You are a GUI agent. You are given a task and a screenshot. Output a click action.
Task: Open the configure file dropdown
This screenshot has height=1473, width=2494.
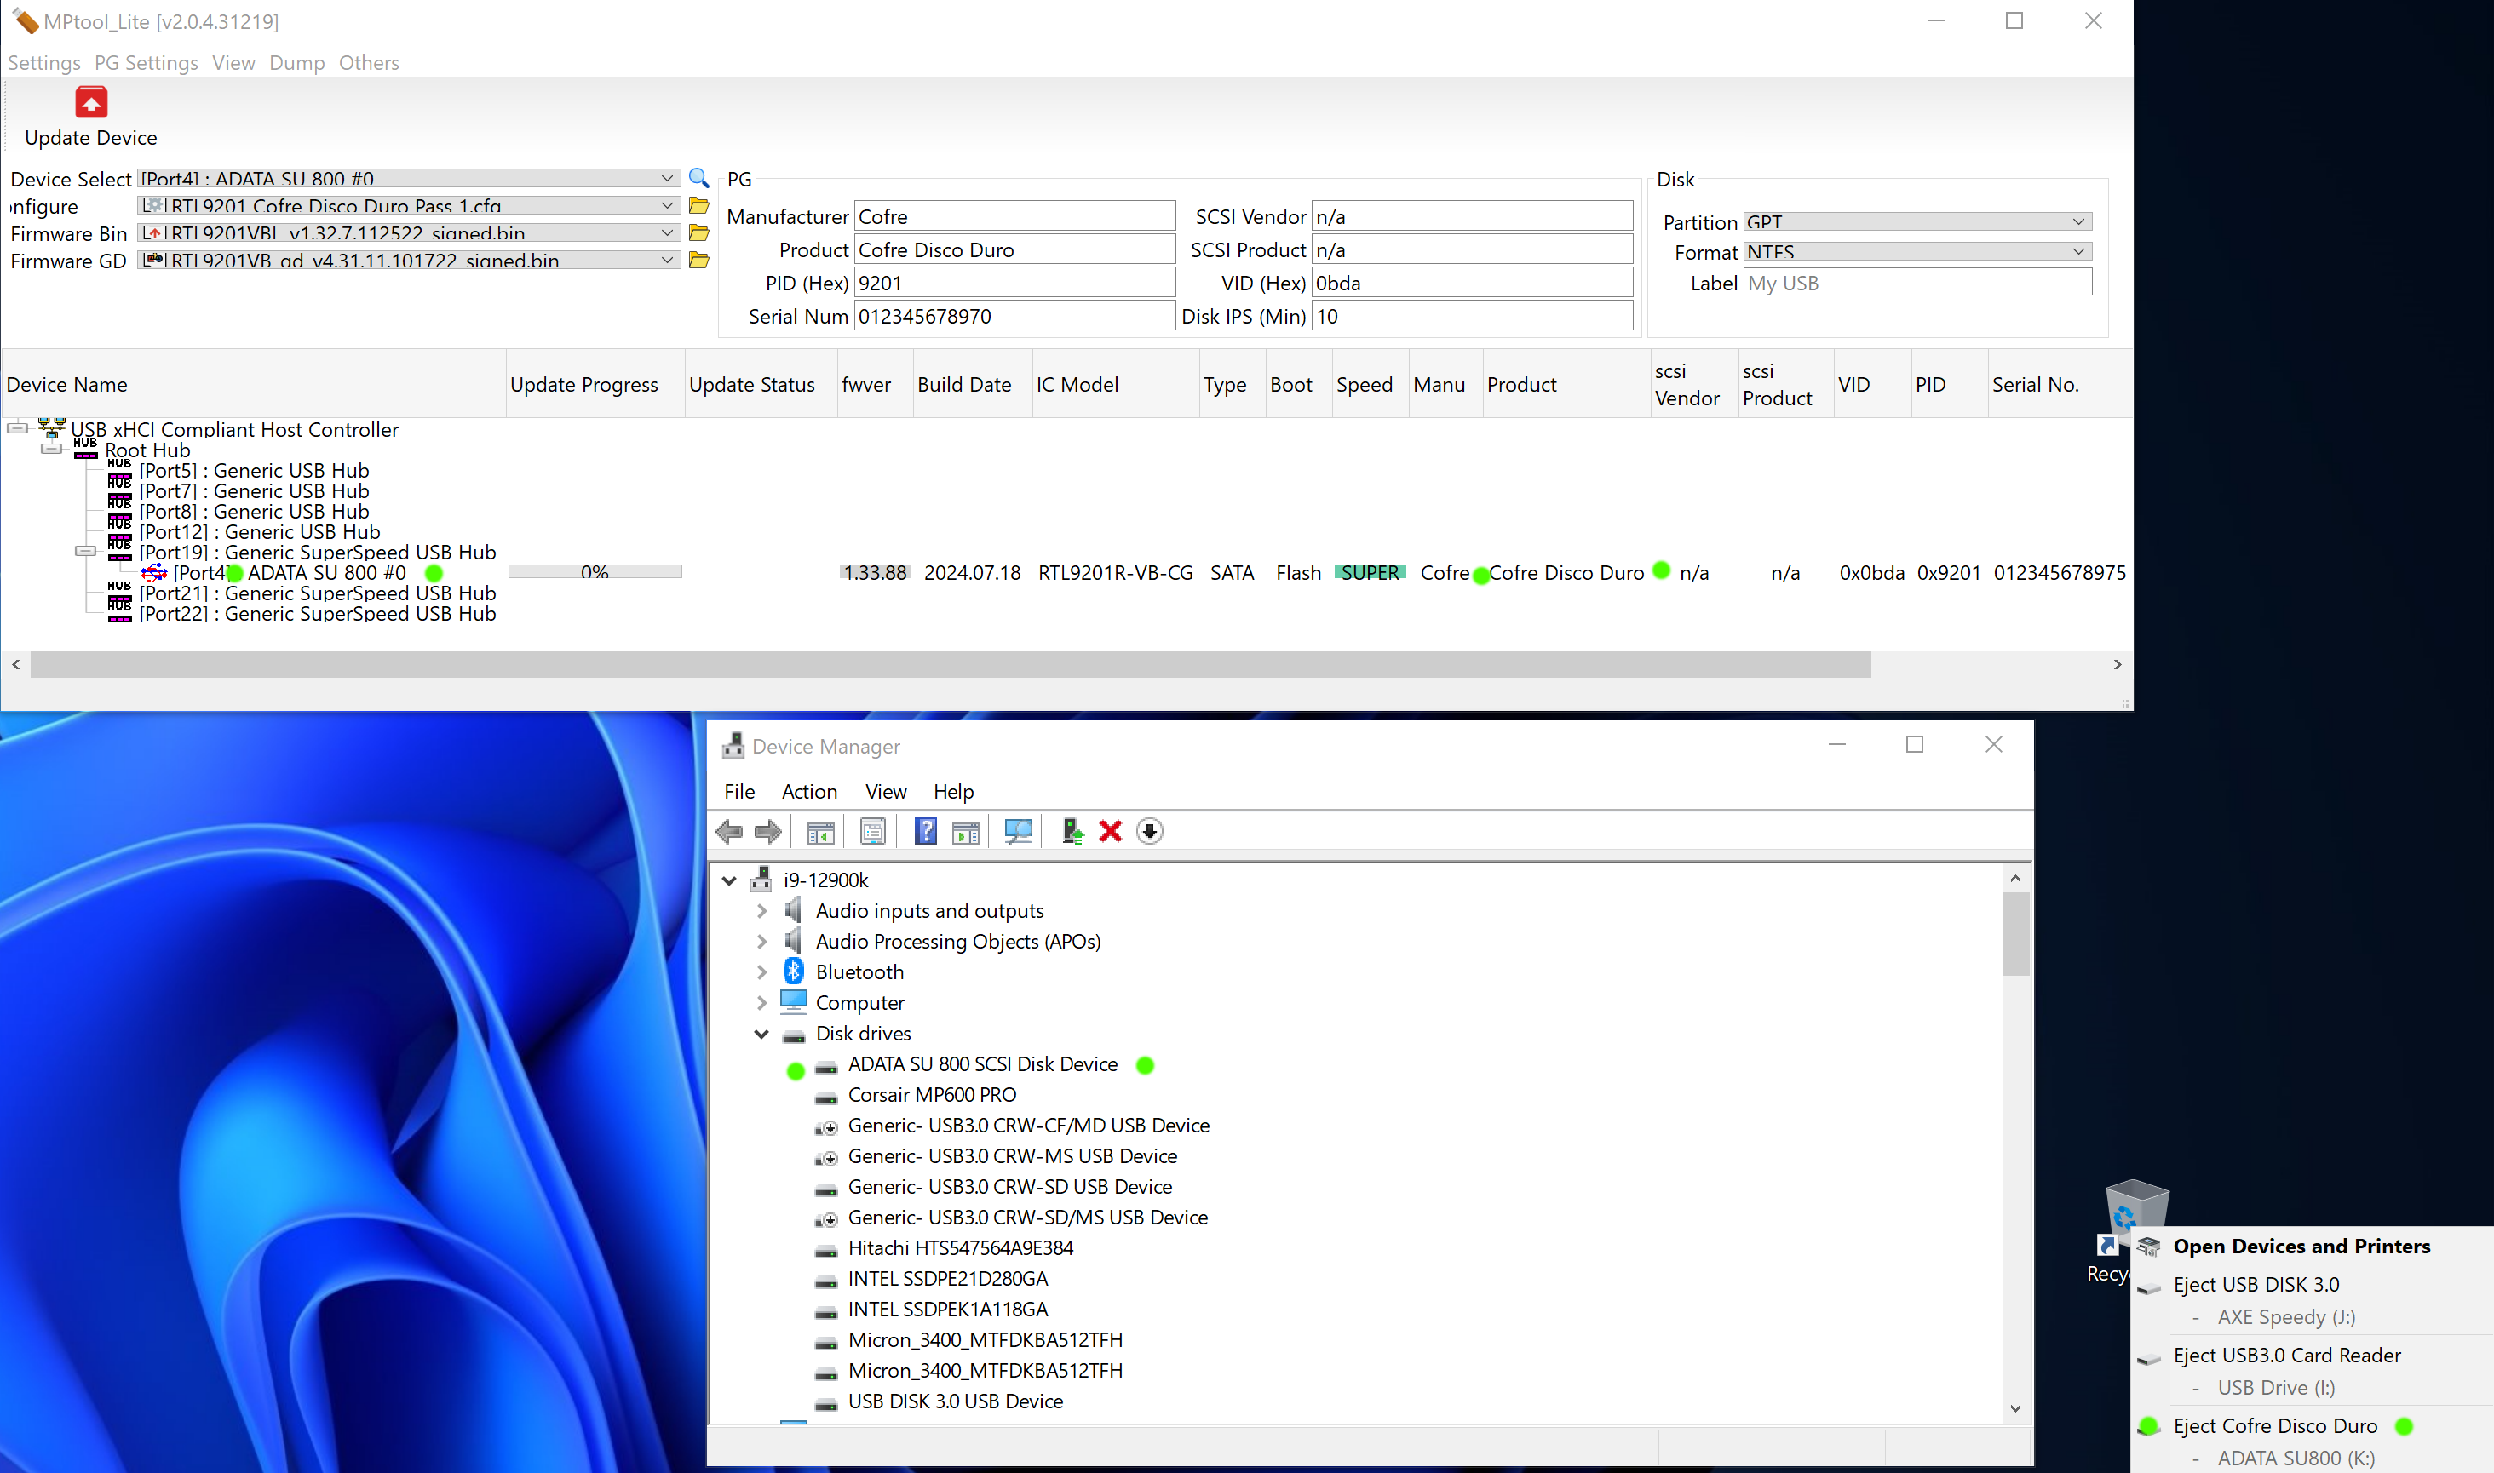click(x=667, y=205)
